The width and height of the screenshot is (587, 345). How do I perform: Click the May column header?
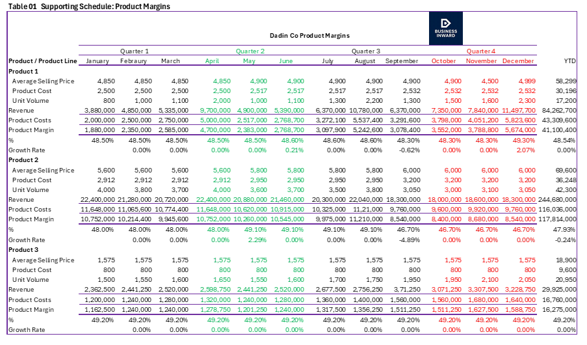click(249, 61)
